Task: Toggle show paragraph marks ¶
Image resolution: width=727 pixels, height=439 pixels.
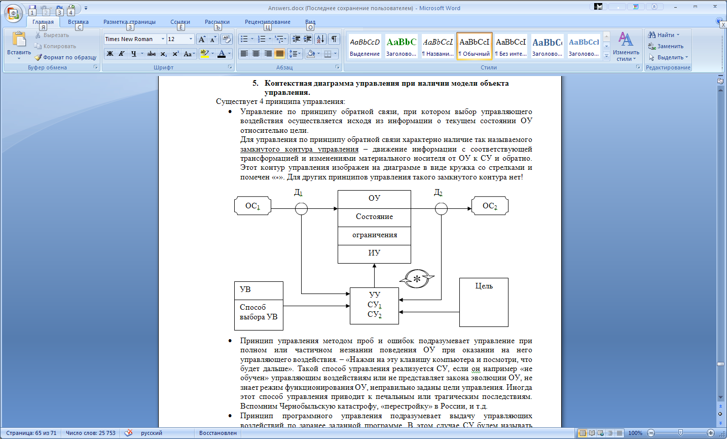Action: tap(334, 39)
